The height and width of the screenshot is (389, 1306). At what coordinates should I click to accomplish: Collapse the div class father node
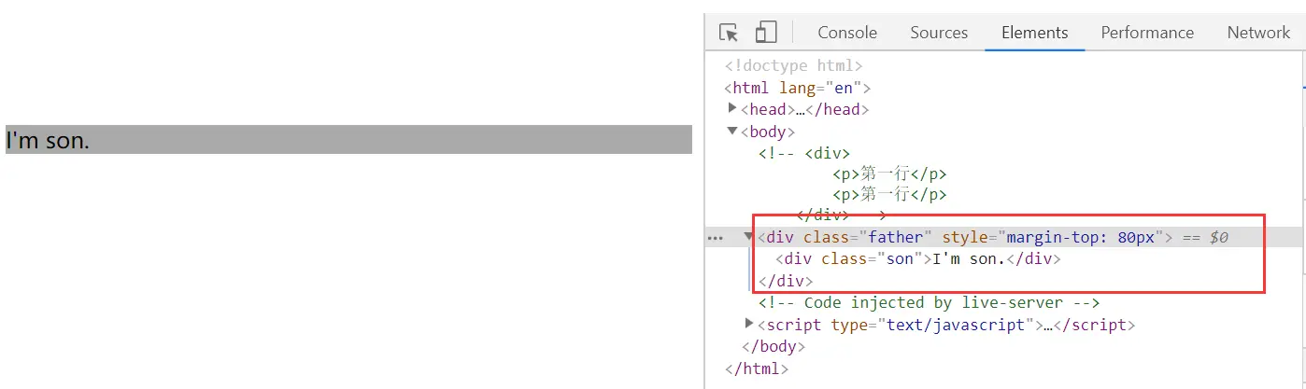[x=749, y=237]
